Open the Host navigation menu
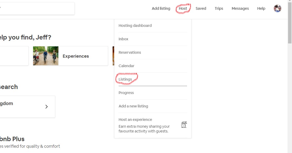 183,8
